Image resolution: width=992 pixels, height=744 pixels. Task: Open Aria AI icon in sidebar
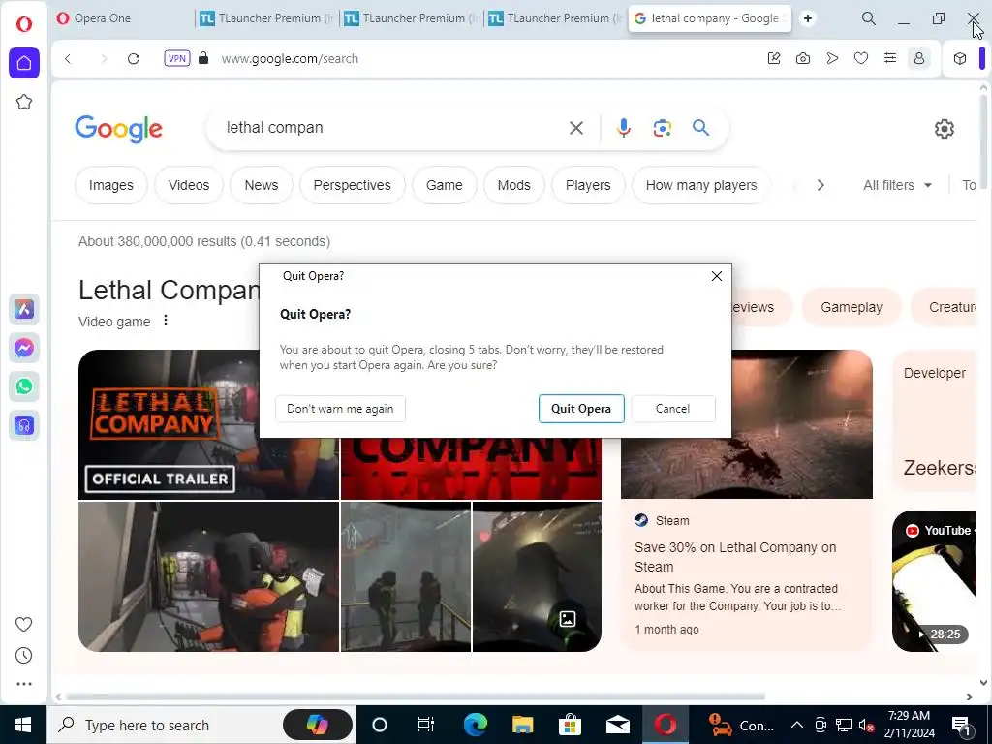pyautogui.click(x=24, y=309)
